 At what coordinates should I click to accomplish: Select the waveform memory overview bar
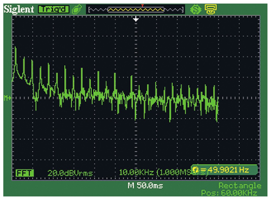coord(136,10)
